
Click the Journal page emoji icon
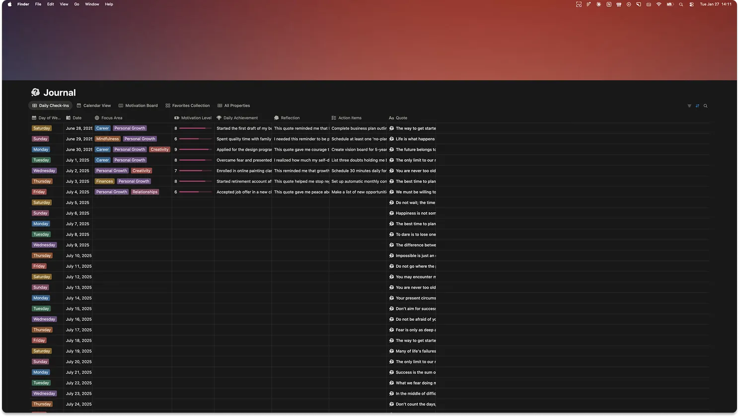coord(35,92)
